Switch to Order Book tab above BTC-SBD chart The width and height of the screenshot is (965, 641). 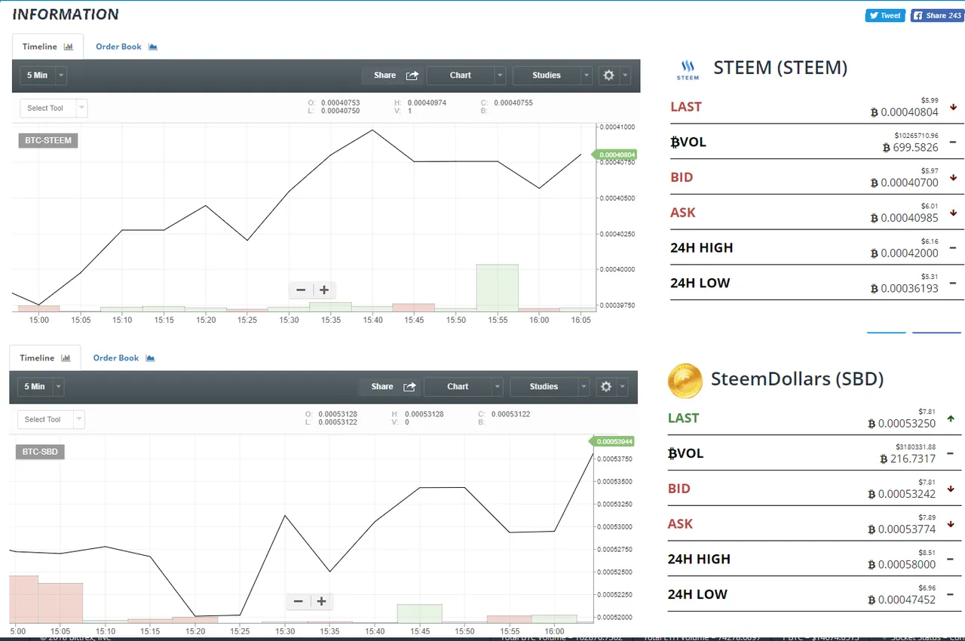point(124,358)
